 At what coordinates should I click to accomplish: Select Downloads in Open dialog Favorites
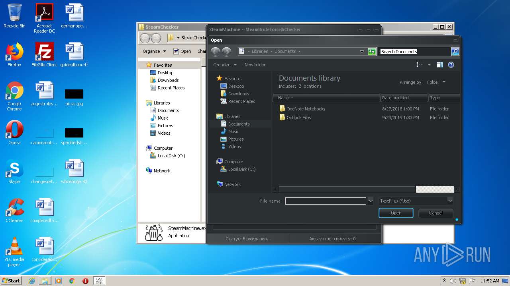[235, 94]
